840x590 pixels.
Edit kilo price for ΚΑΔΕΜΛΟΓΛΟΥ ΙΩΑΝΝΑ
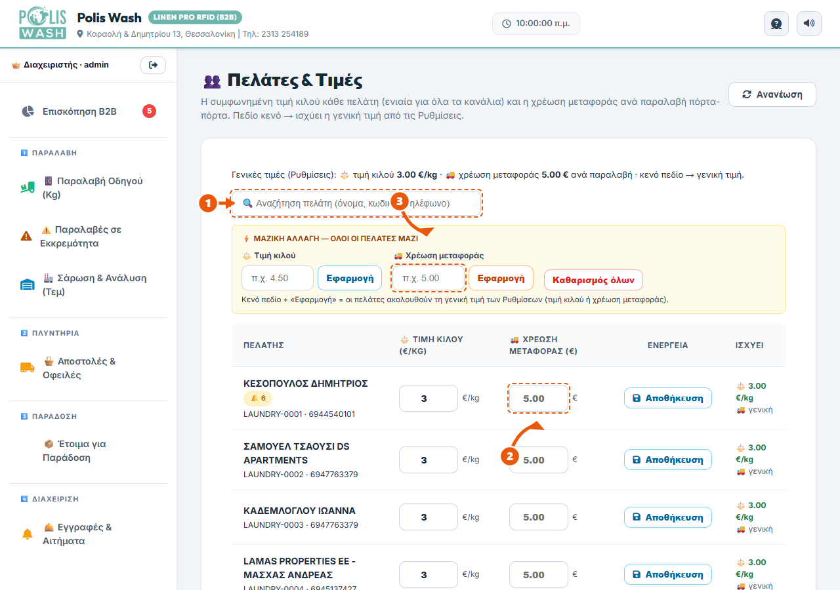429,517
